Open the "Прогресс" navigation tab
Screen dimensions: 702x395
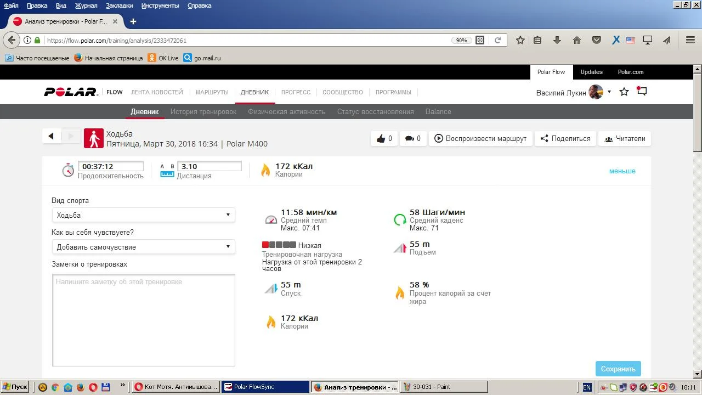click(296, 92)
